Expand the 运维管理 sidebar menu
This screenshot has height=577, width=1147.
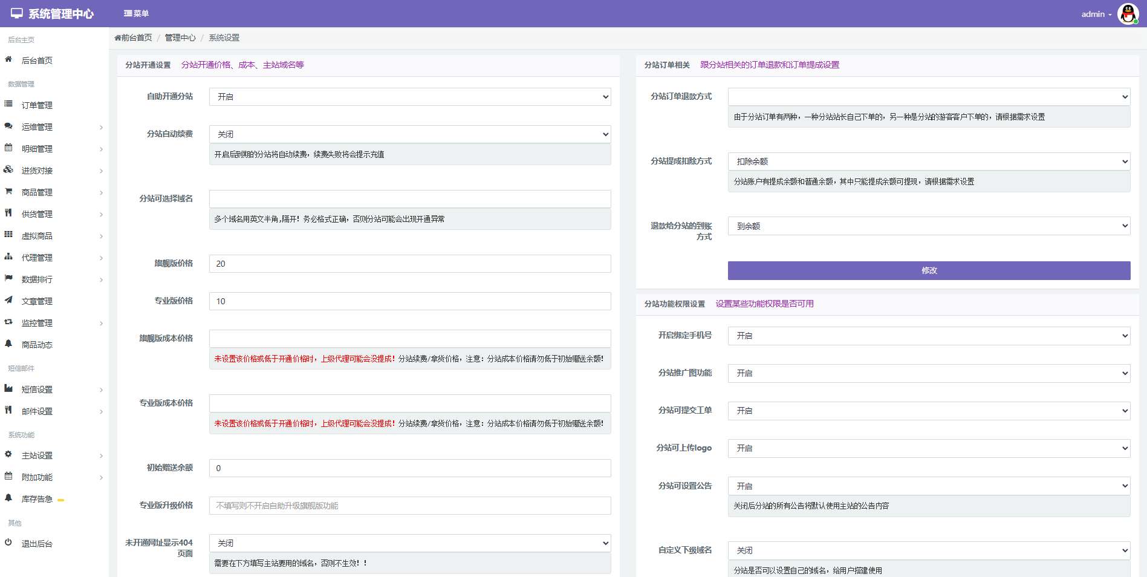(53, 127)
